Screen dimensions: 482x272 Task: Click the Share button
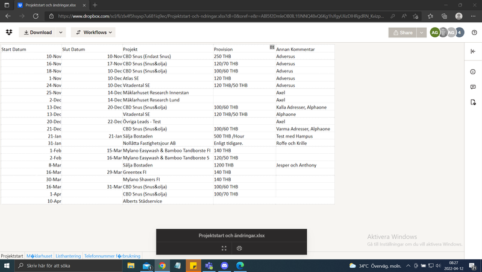click(402, 33)
